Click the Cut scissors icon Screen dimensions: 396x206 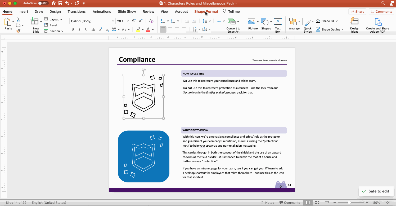[18, 20]
